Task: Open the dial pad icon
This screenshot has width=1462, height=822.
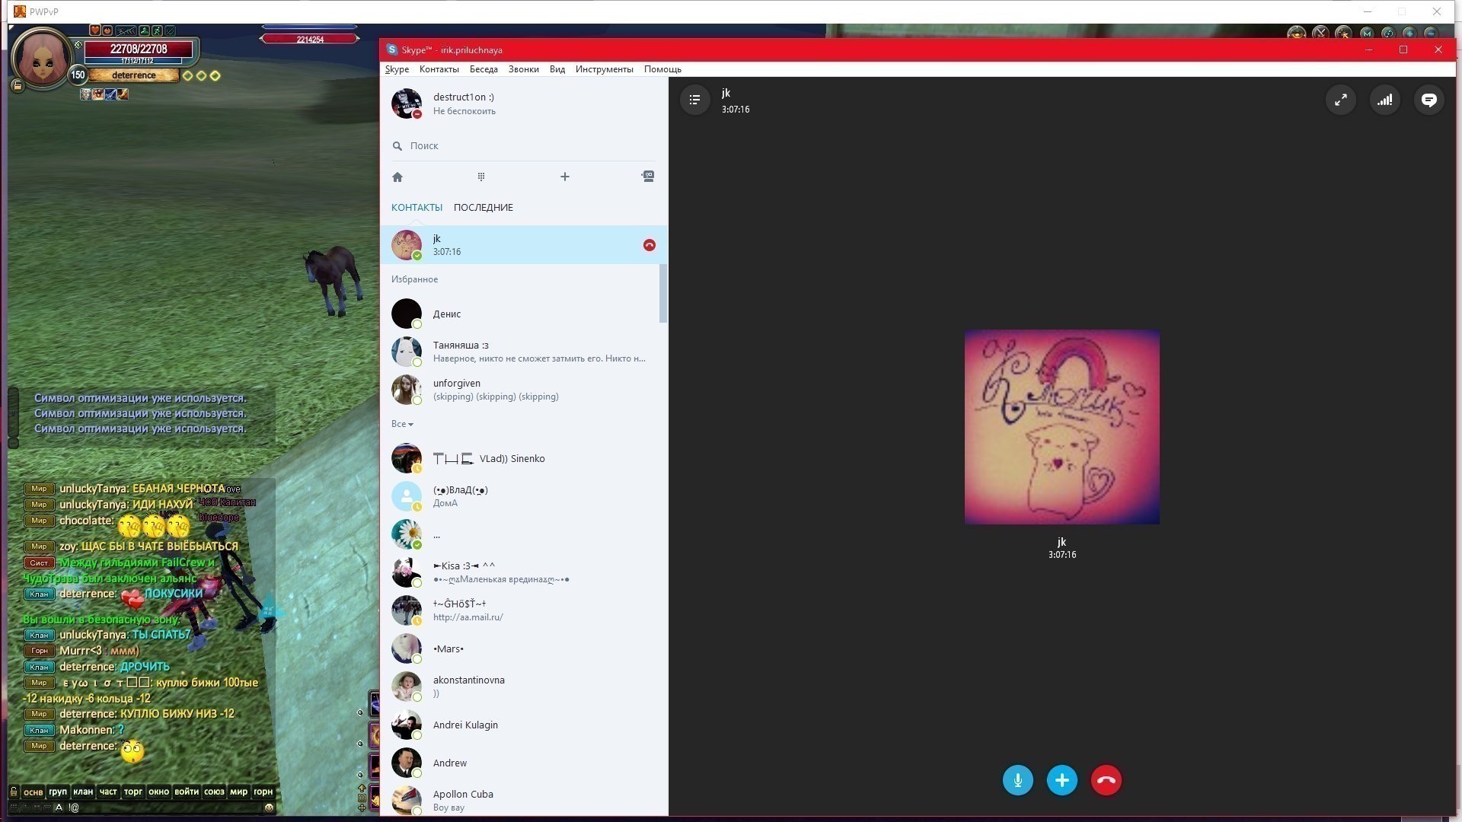Action: click(481, 177)
